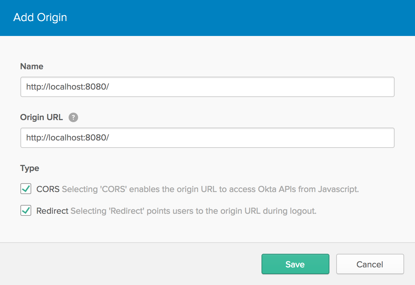
Task: Click the 'Redirect' label text
Action: 52,211
